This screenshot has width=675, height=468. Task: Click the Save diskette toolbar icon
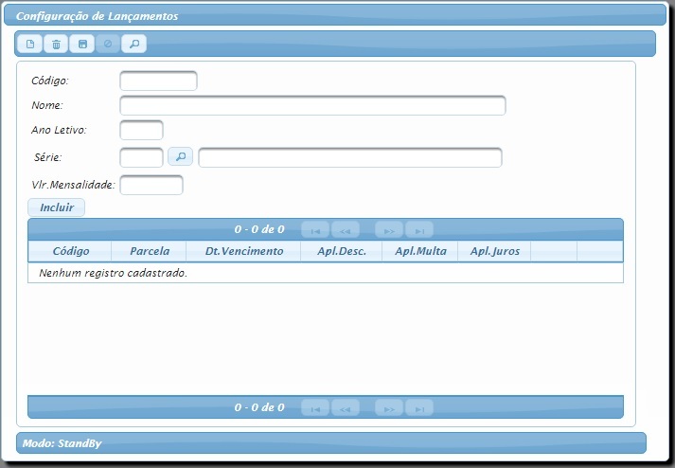pos(82,44)
